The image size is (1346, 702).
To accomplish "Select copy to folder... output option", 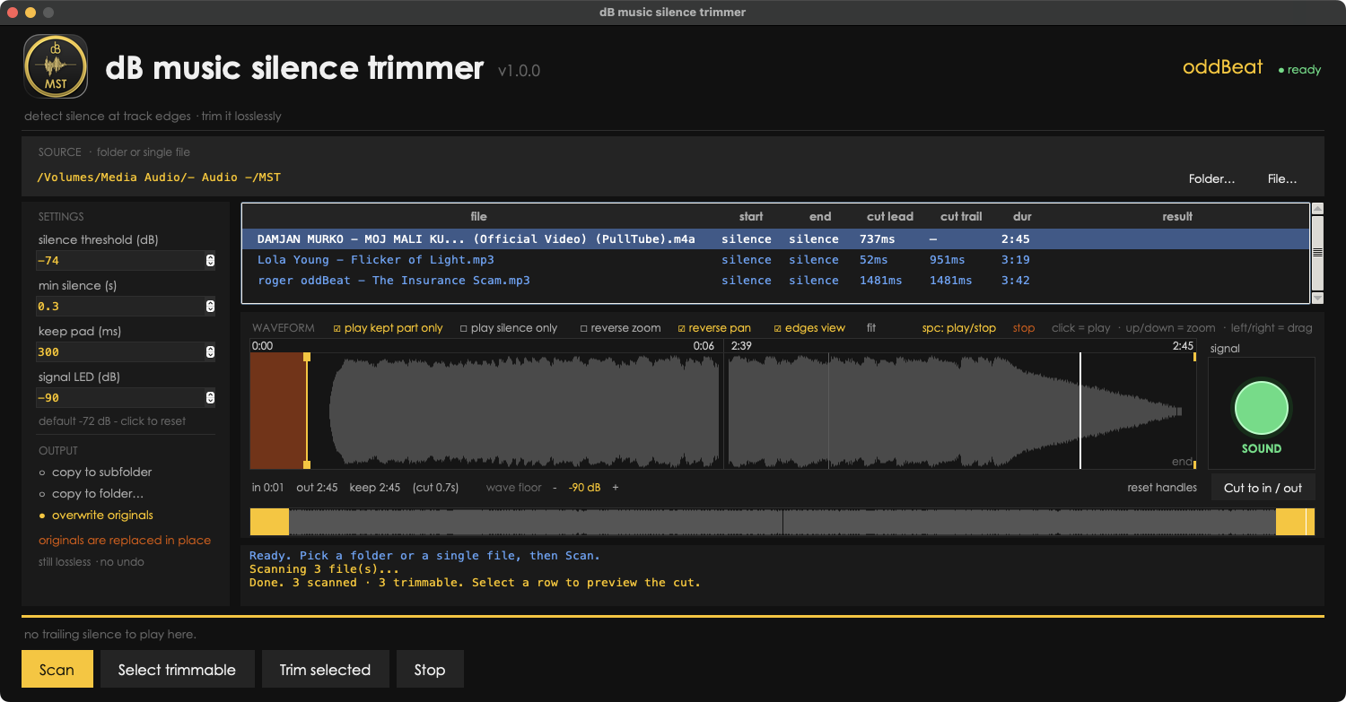I will (91, 494).
